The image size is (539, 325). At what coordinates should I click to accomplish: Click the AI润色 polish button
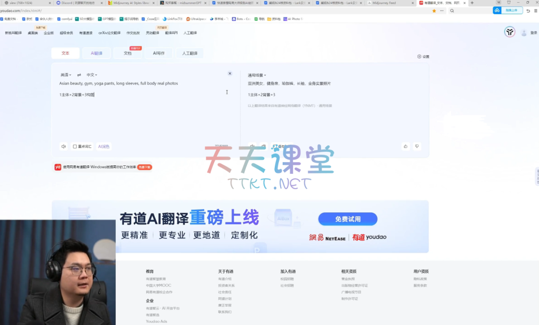click(104, 146)
